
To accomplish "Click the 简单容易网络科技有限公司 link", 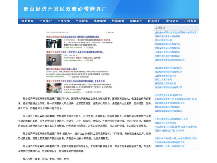I will (x=168, y=44).
